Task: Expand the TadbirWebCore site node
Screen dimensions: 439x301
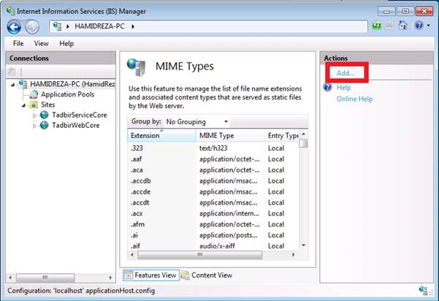Action: coord(34,126)
